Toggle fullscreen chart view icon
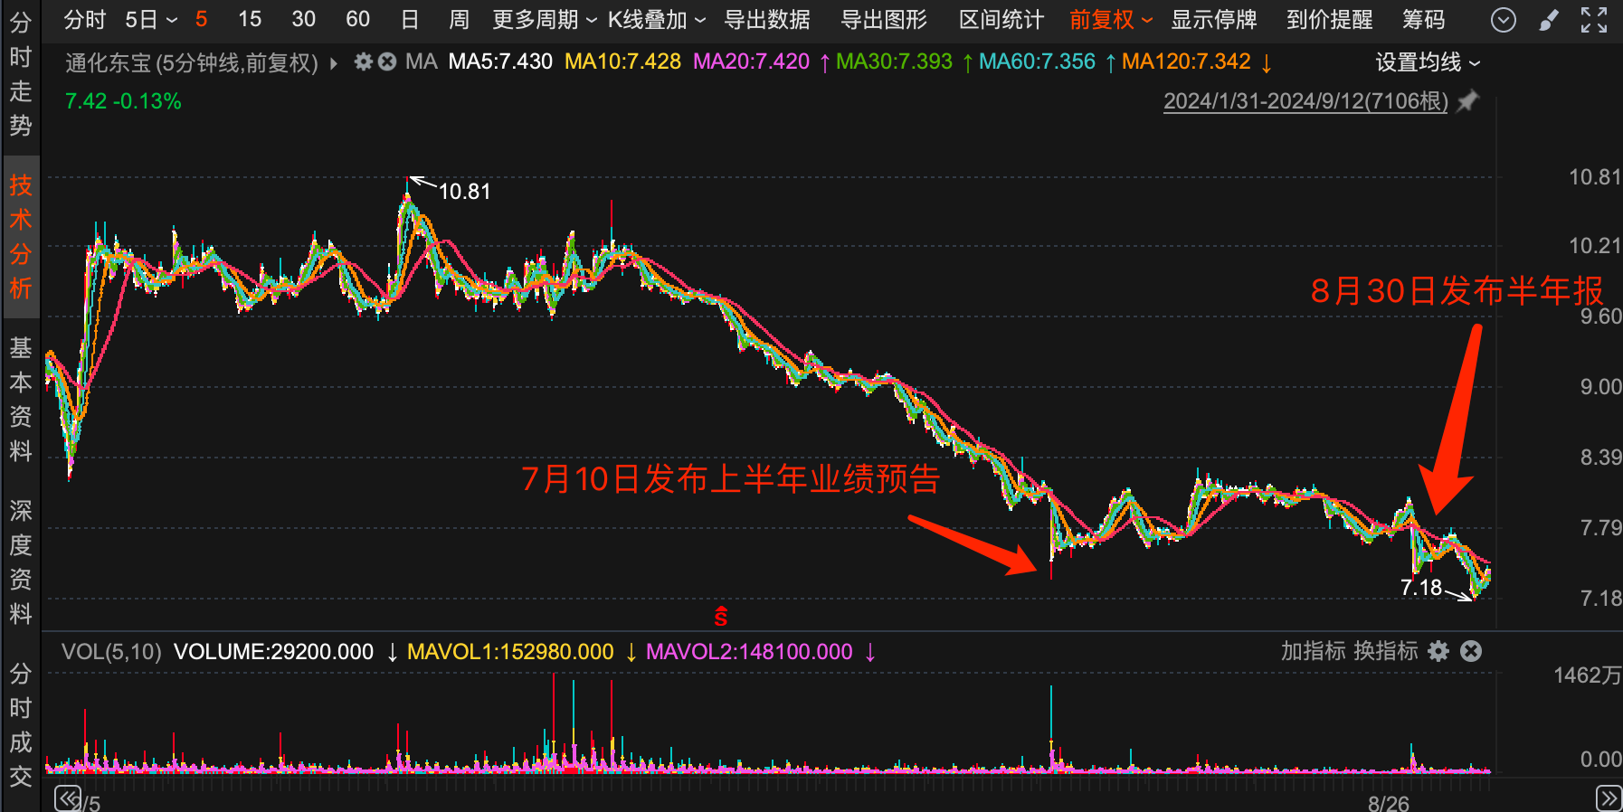 point(1594,20)
